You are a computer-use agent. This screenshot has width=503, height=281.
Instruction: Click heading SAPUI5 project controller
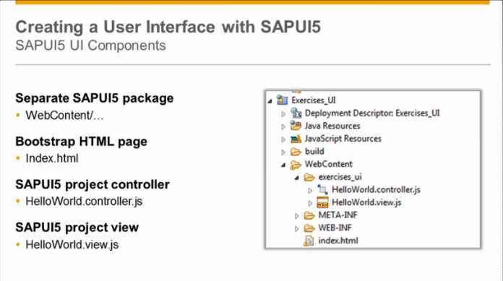pos(93,184)
